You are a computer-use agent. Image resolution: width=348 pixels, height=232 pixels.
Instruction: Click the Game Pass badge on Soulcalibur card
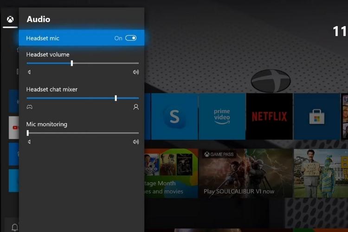coord(219,155)
